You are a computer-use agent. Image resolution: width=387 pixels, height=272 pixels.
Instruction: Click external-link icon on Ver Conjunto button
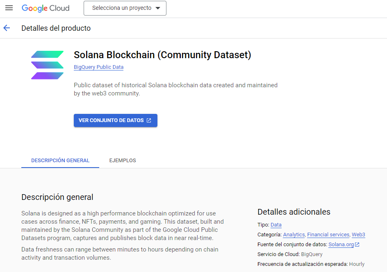[x=149, y=120]
